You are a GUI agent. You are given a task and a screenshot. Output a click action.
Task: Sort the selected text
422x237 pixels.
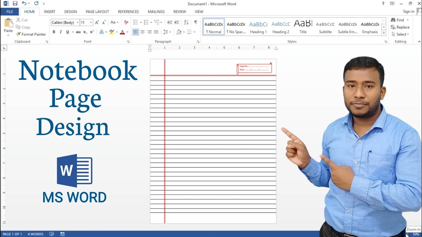click(186, 22)
